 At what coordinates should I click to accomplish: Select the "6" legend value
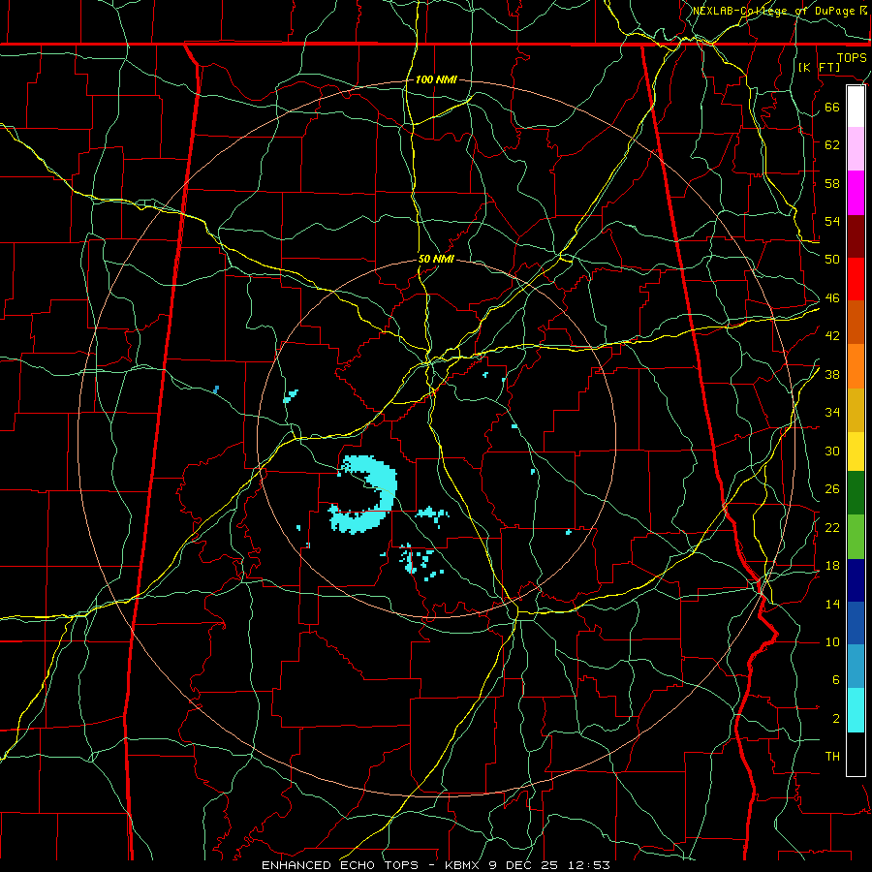pos(836,680)
